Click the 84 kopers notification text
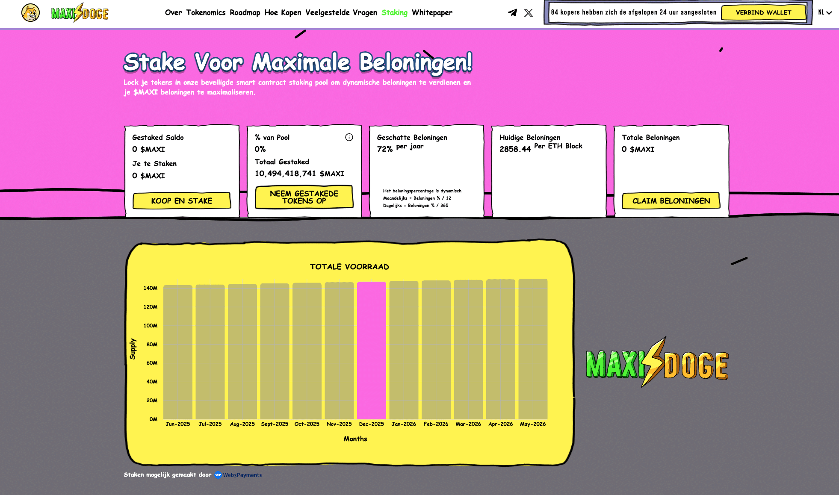The image size is (839, 495). tap(633, 12)
